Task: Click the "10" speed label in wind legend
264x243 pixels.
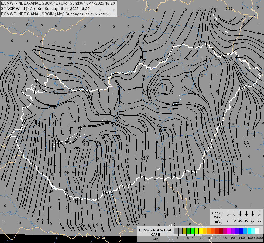Action: pyautogui.click(x=234, y=221)
